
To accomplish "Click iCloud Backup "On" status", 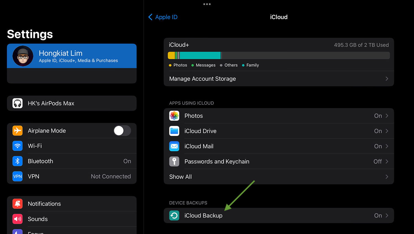I will pyautogui.click(x=378, y=216).
